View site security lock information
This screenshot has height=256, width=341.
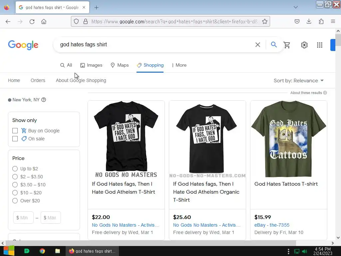pyautogui.click(x=86, y=21)
